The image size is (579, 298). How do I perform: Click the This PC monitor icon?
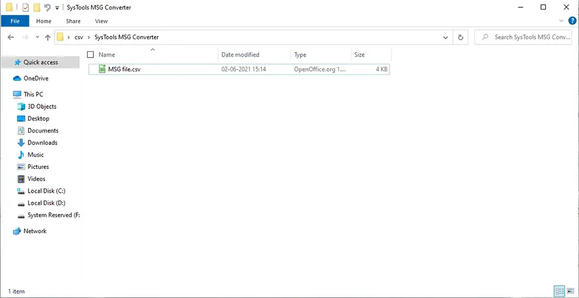(17, 94)
